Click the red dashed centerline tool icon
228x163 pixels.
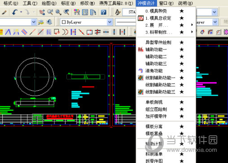coord(32,32)
